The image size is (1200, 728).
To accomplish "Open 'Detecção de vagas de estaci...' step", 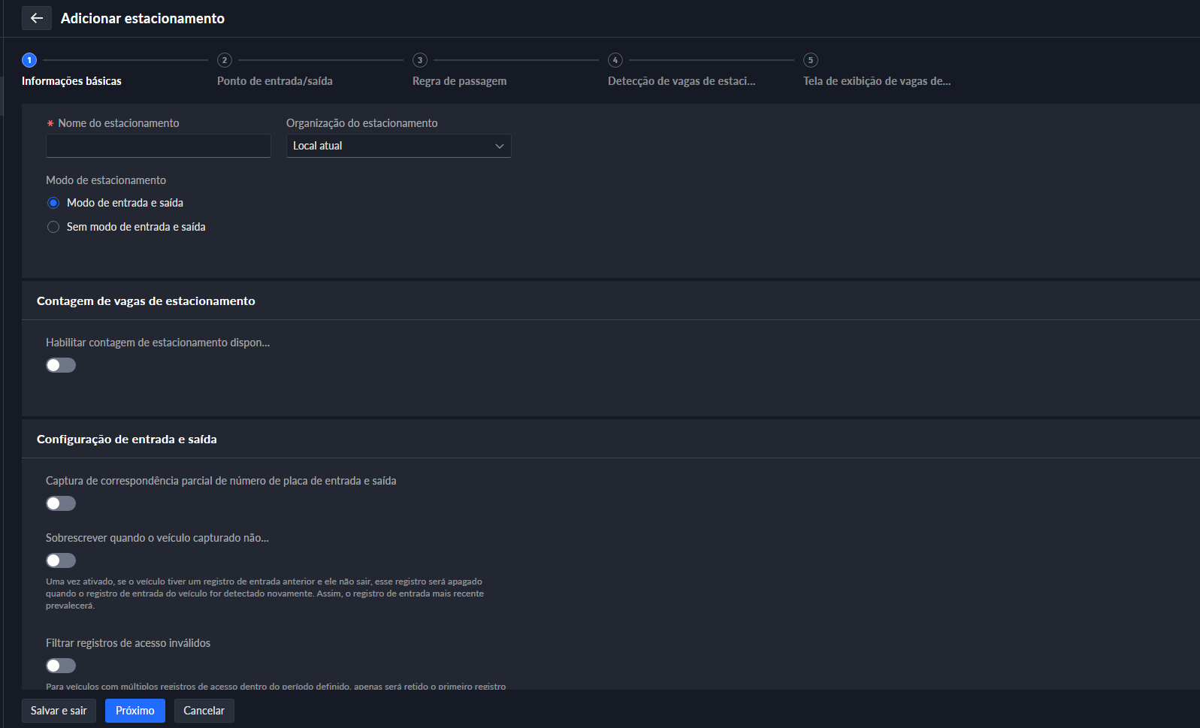I will [x=681, y=81].
